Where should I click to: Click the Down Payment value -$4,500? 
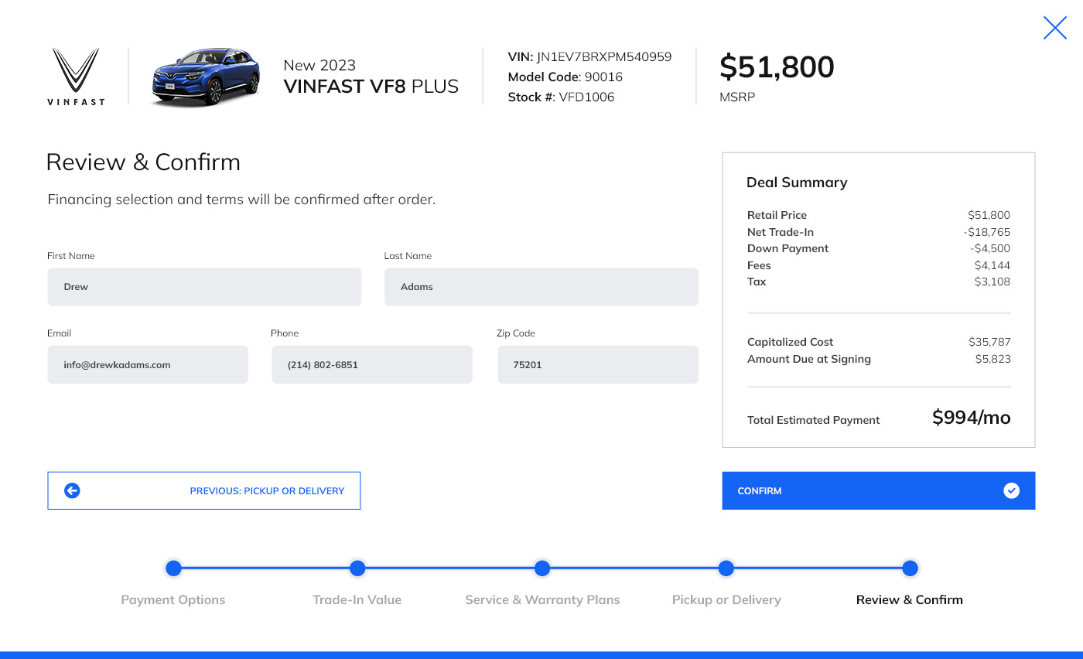pyautogui.click(x=990, y=248)
